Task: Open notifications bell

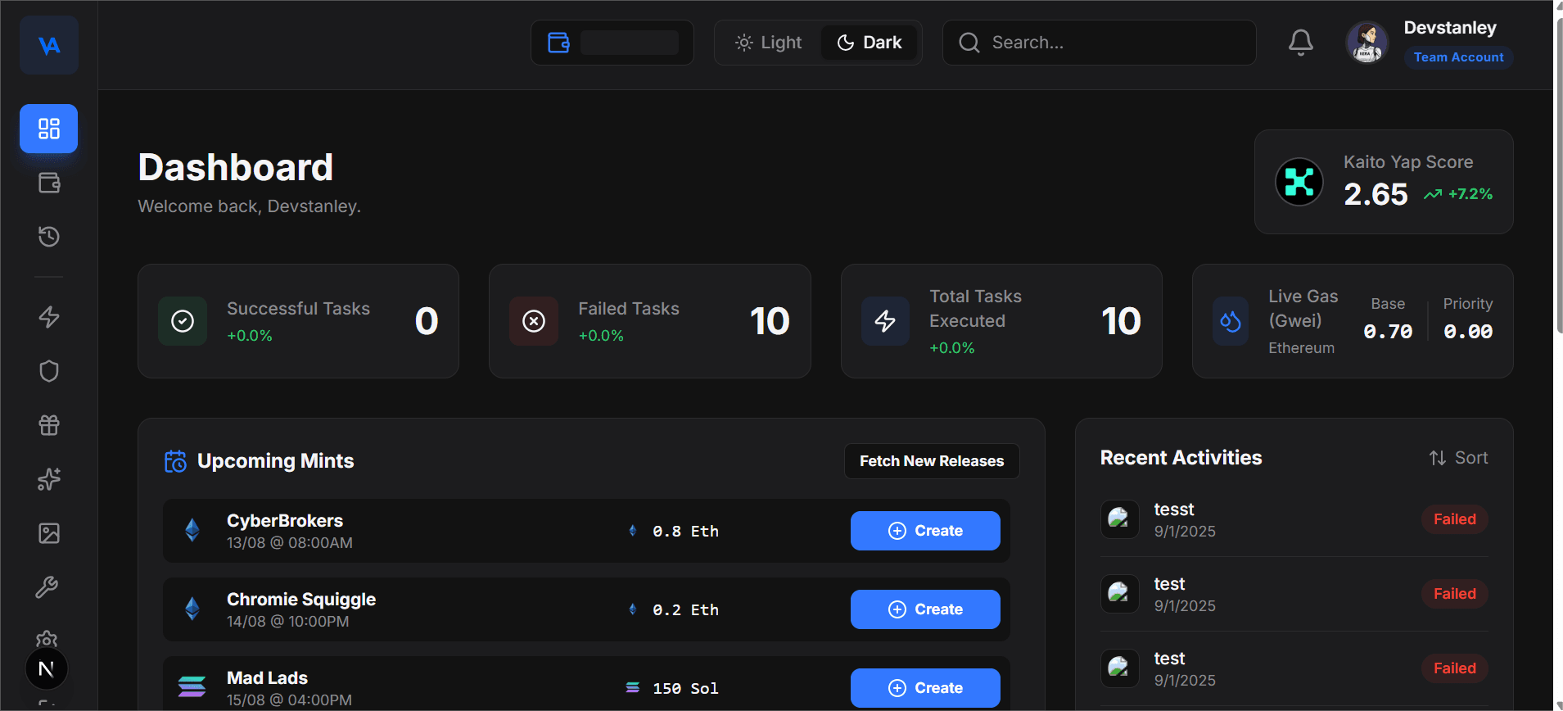Action: [1300, 43]
